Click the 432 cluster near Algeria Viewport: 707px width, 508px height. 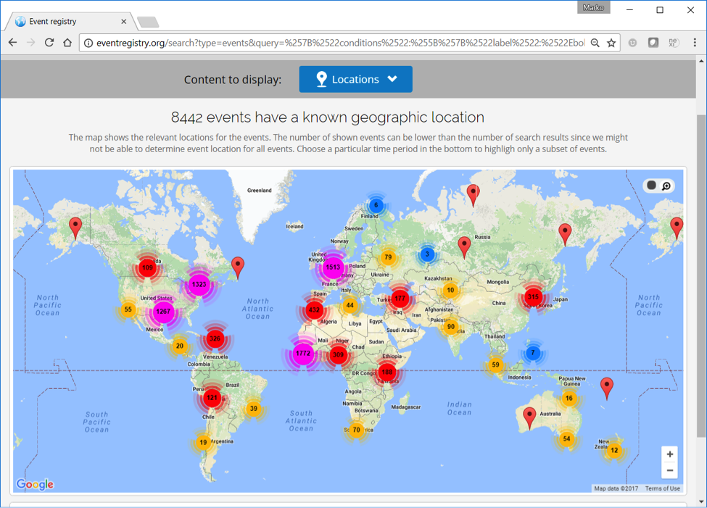pyautogui.click(x=314, y=310)
